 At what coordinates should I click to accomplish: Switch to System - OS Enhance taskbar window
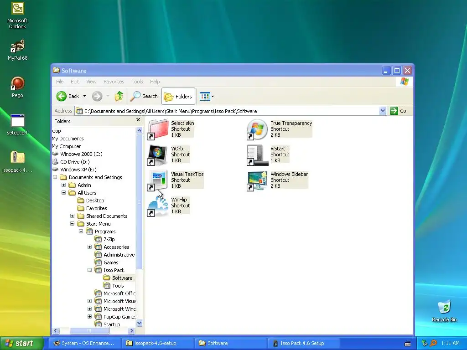[84, 343]
